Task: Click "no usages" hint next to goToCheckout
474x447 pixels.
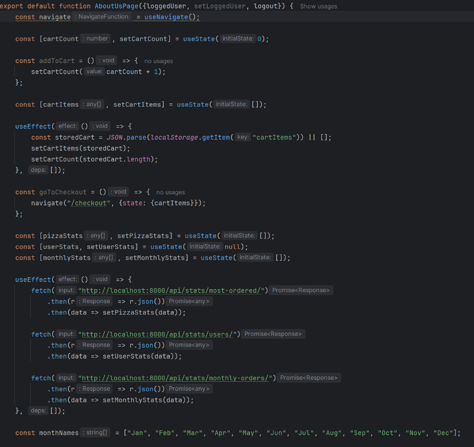Action: click(170, 192)
